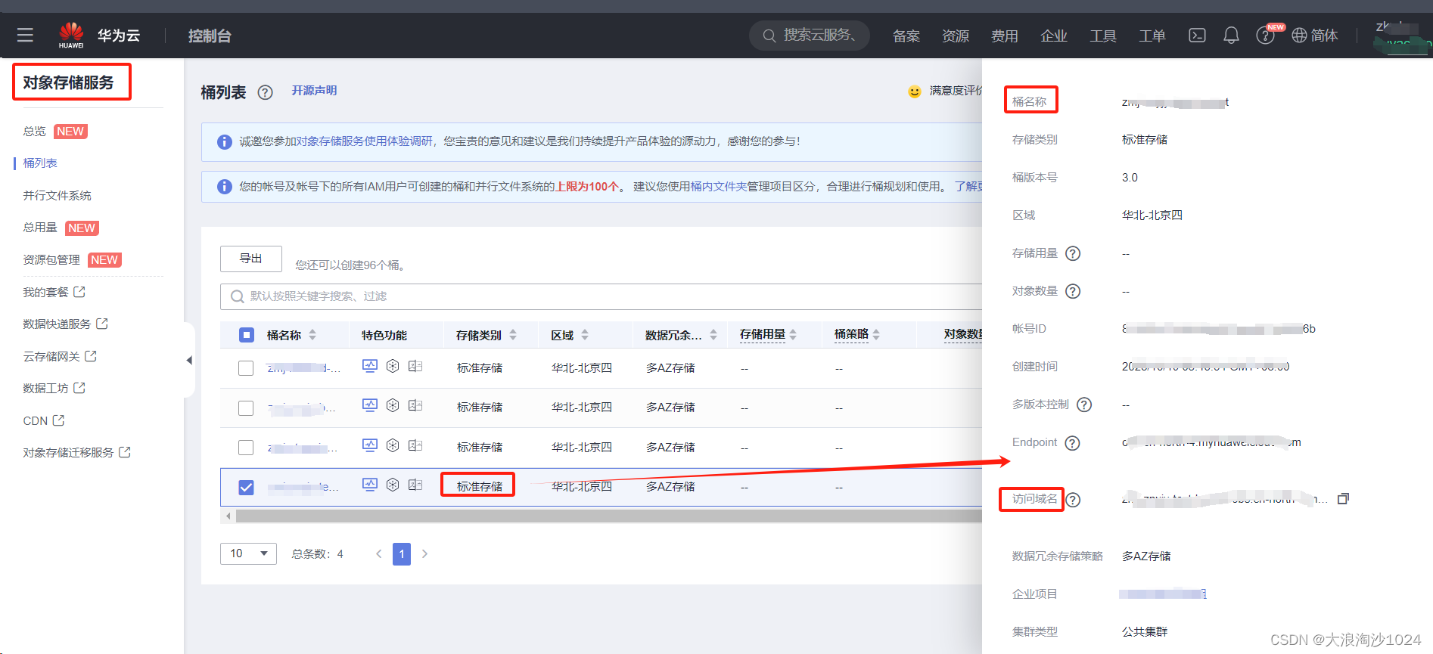
Task: Click the previous page arrow
Action: pyautogui.click(x=379, y=554)
